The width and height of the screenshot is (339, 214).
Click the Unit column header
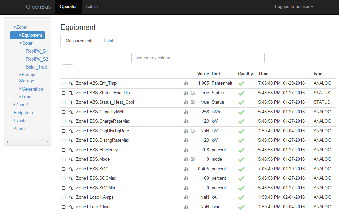pos(216,74)
